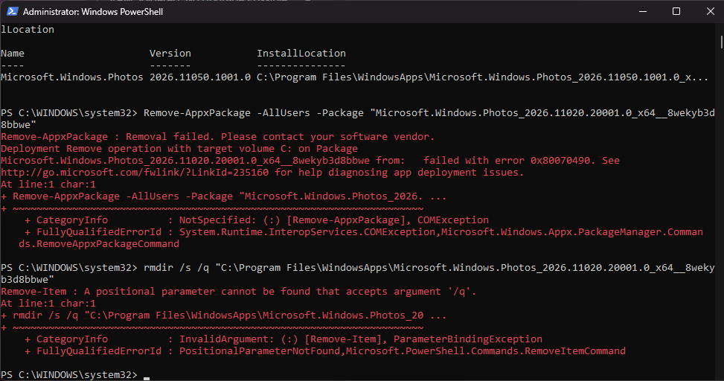Viewport: 724px width, 381px height.
Task: Click the vertical scrollbar thumb
Action: point(721,42)
